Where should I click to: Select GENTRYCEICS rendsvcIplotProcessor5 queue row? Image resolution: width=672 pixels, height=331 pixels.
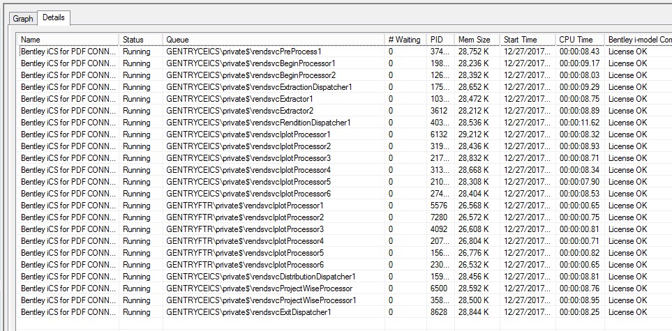[345, 182]
